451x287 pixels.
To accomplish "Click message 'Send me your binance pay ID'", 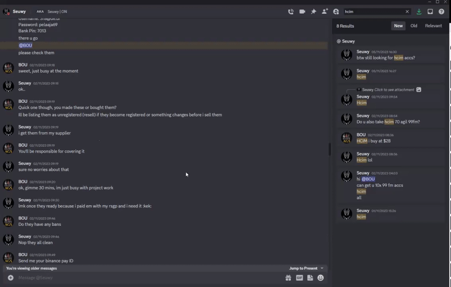I will click(x=46, y=261).
